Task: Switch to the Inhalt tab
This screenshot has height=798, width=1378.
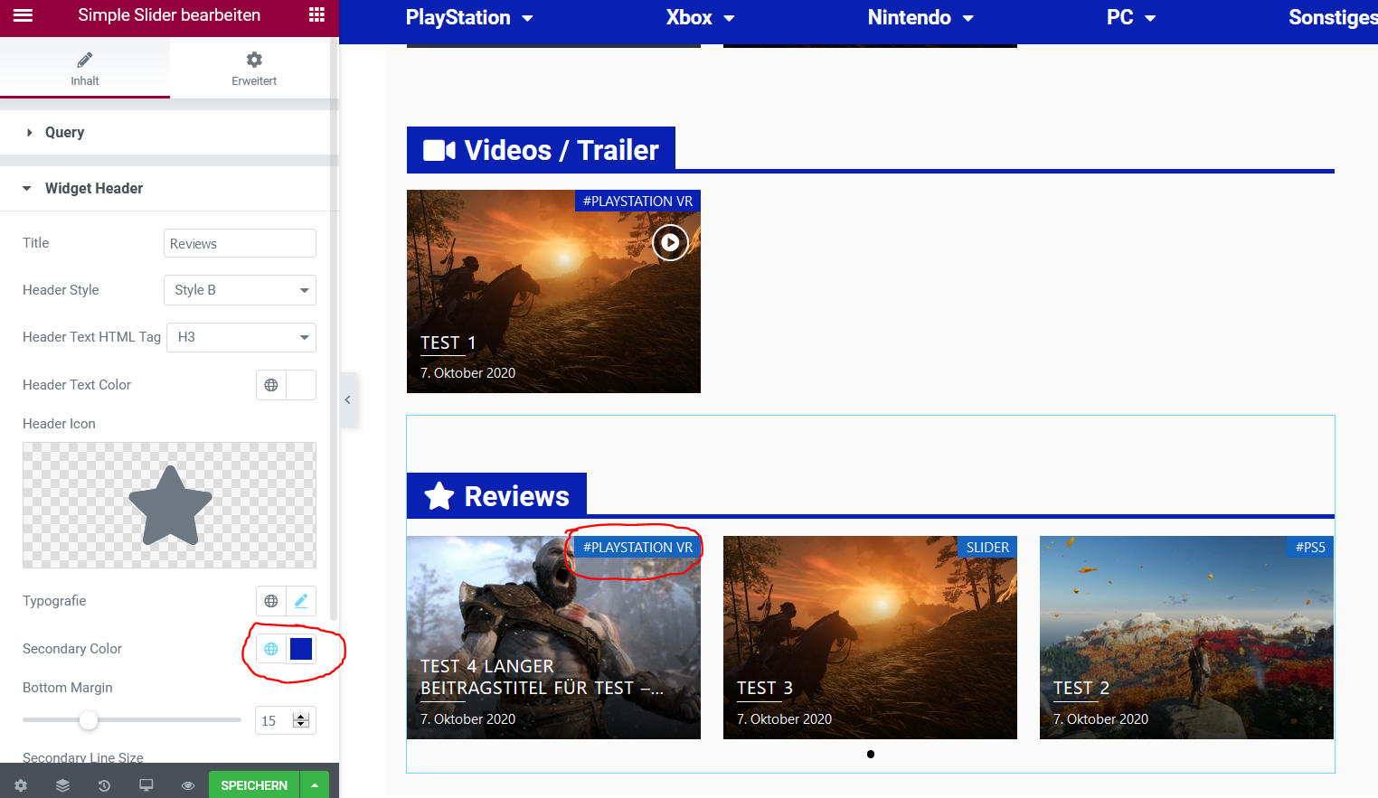Action: [85, 69]
